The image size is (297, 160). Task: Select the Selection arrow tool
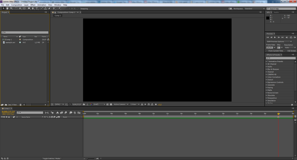coord(3,9)
